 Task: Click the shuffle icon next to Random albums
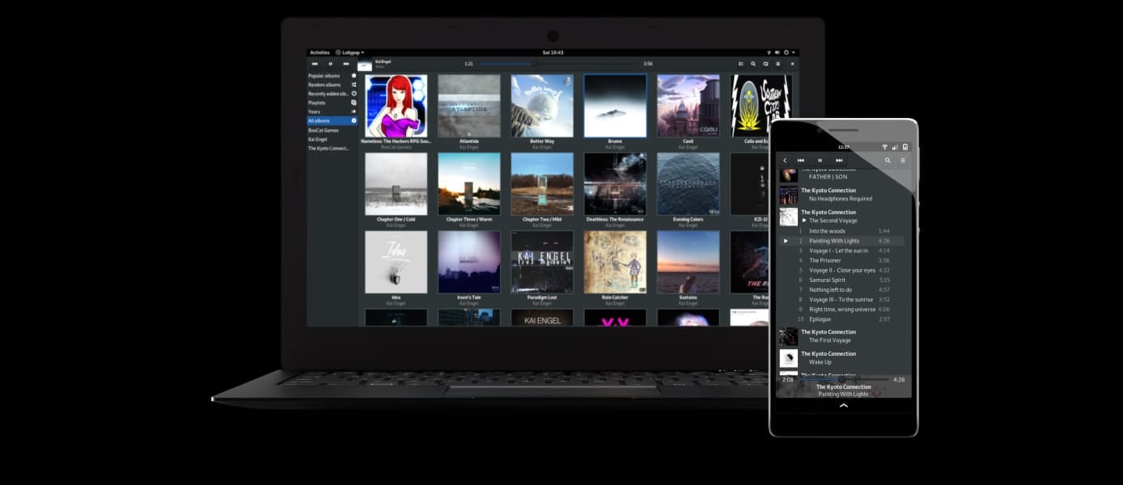354,84
